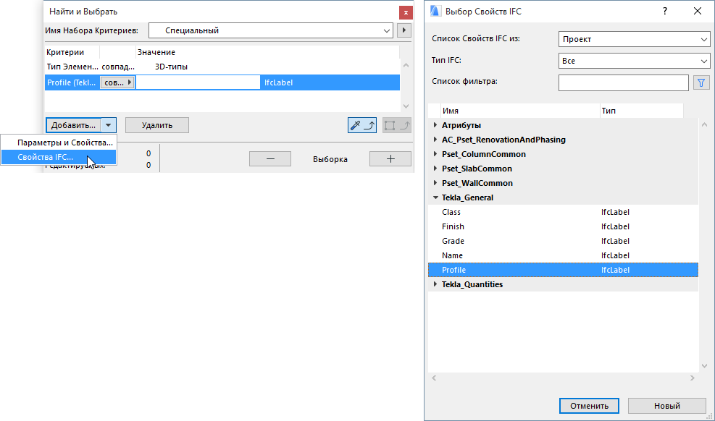Click the horizontal scroll right arrow in IFC list

693,378
